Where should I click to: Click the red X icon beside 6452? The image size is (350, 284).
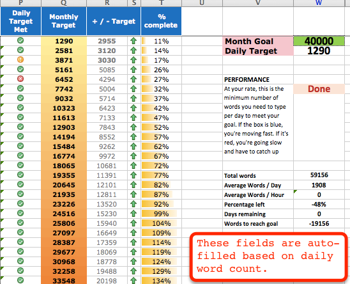pos(20,79)
